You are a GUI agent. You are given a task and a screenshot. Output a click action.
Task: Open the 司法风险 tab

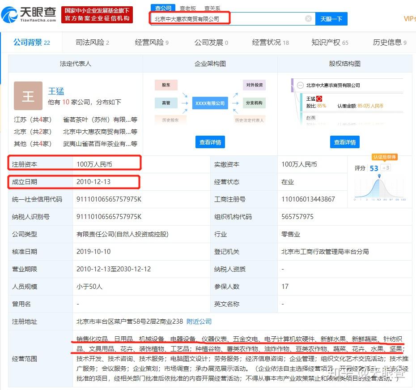[x=92, y=43]
